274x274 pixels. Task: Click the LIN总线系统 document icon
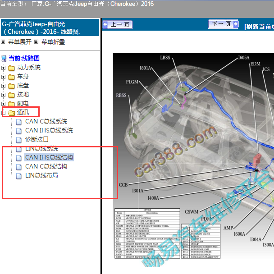tap(19, 149)
